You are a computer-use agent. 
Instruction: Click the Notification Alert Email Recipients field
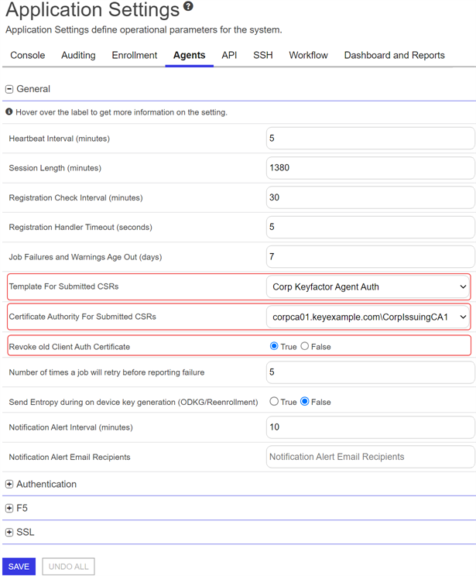click(370, 457)
